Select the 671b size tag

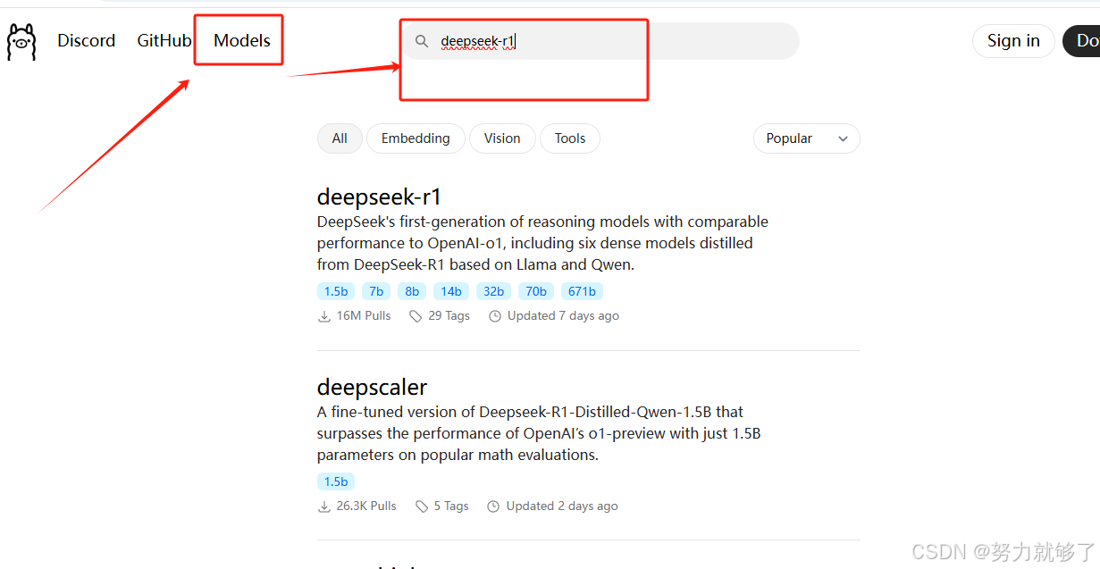[x=583, y=291]
